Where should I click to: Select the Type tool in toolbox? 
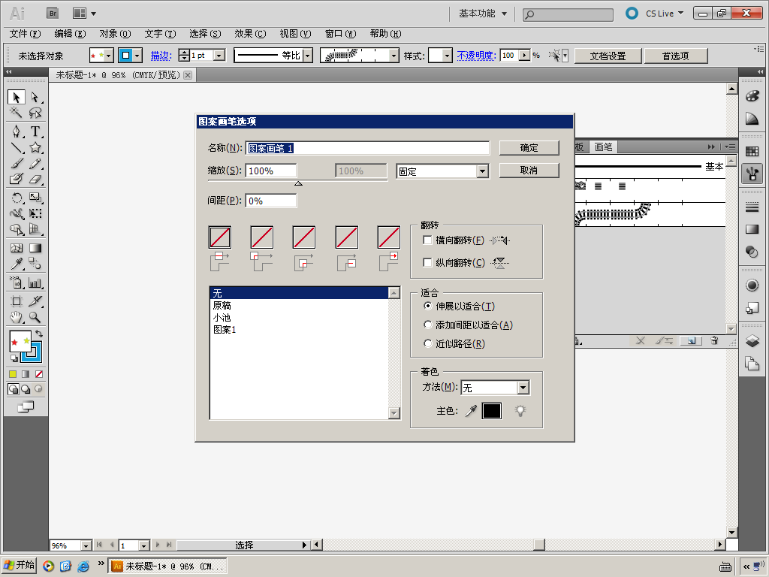(x=35, y=131)
